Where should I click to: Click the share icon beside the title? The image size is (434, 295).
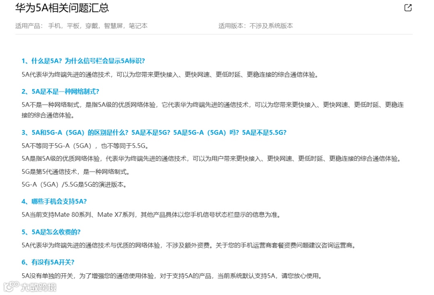408,8
